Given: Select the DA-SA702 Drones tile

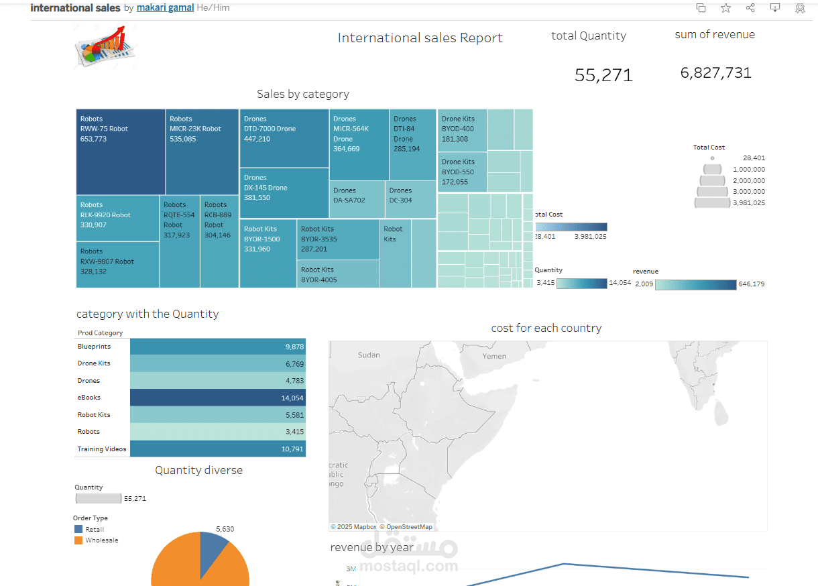Looking at the screenshot, I should tap(357, 200).
